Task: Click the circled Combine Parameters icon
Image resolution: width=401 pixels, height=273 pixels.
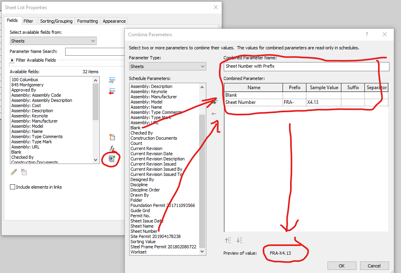Action: 112,158
